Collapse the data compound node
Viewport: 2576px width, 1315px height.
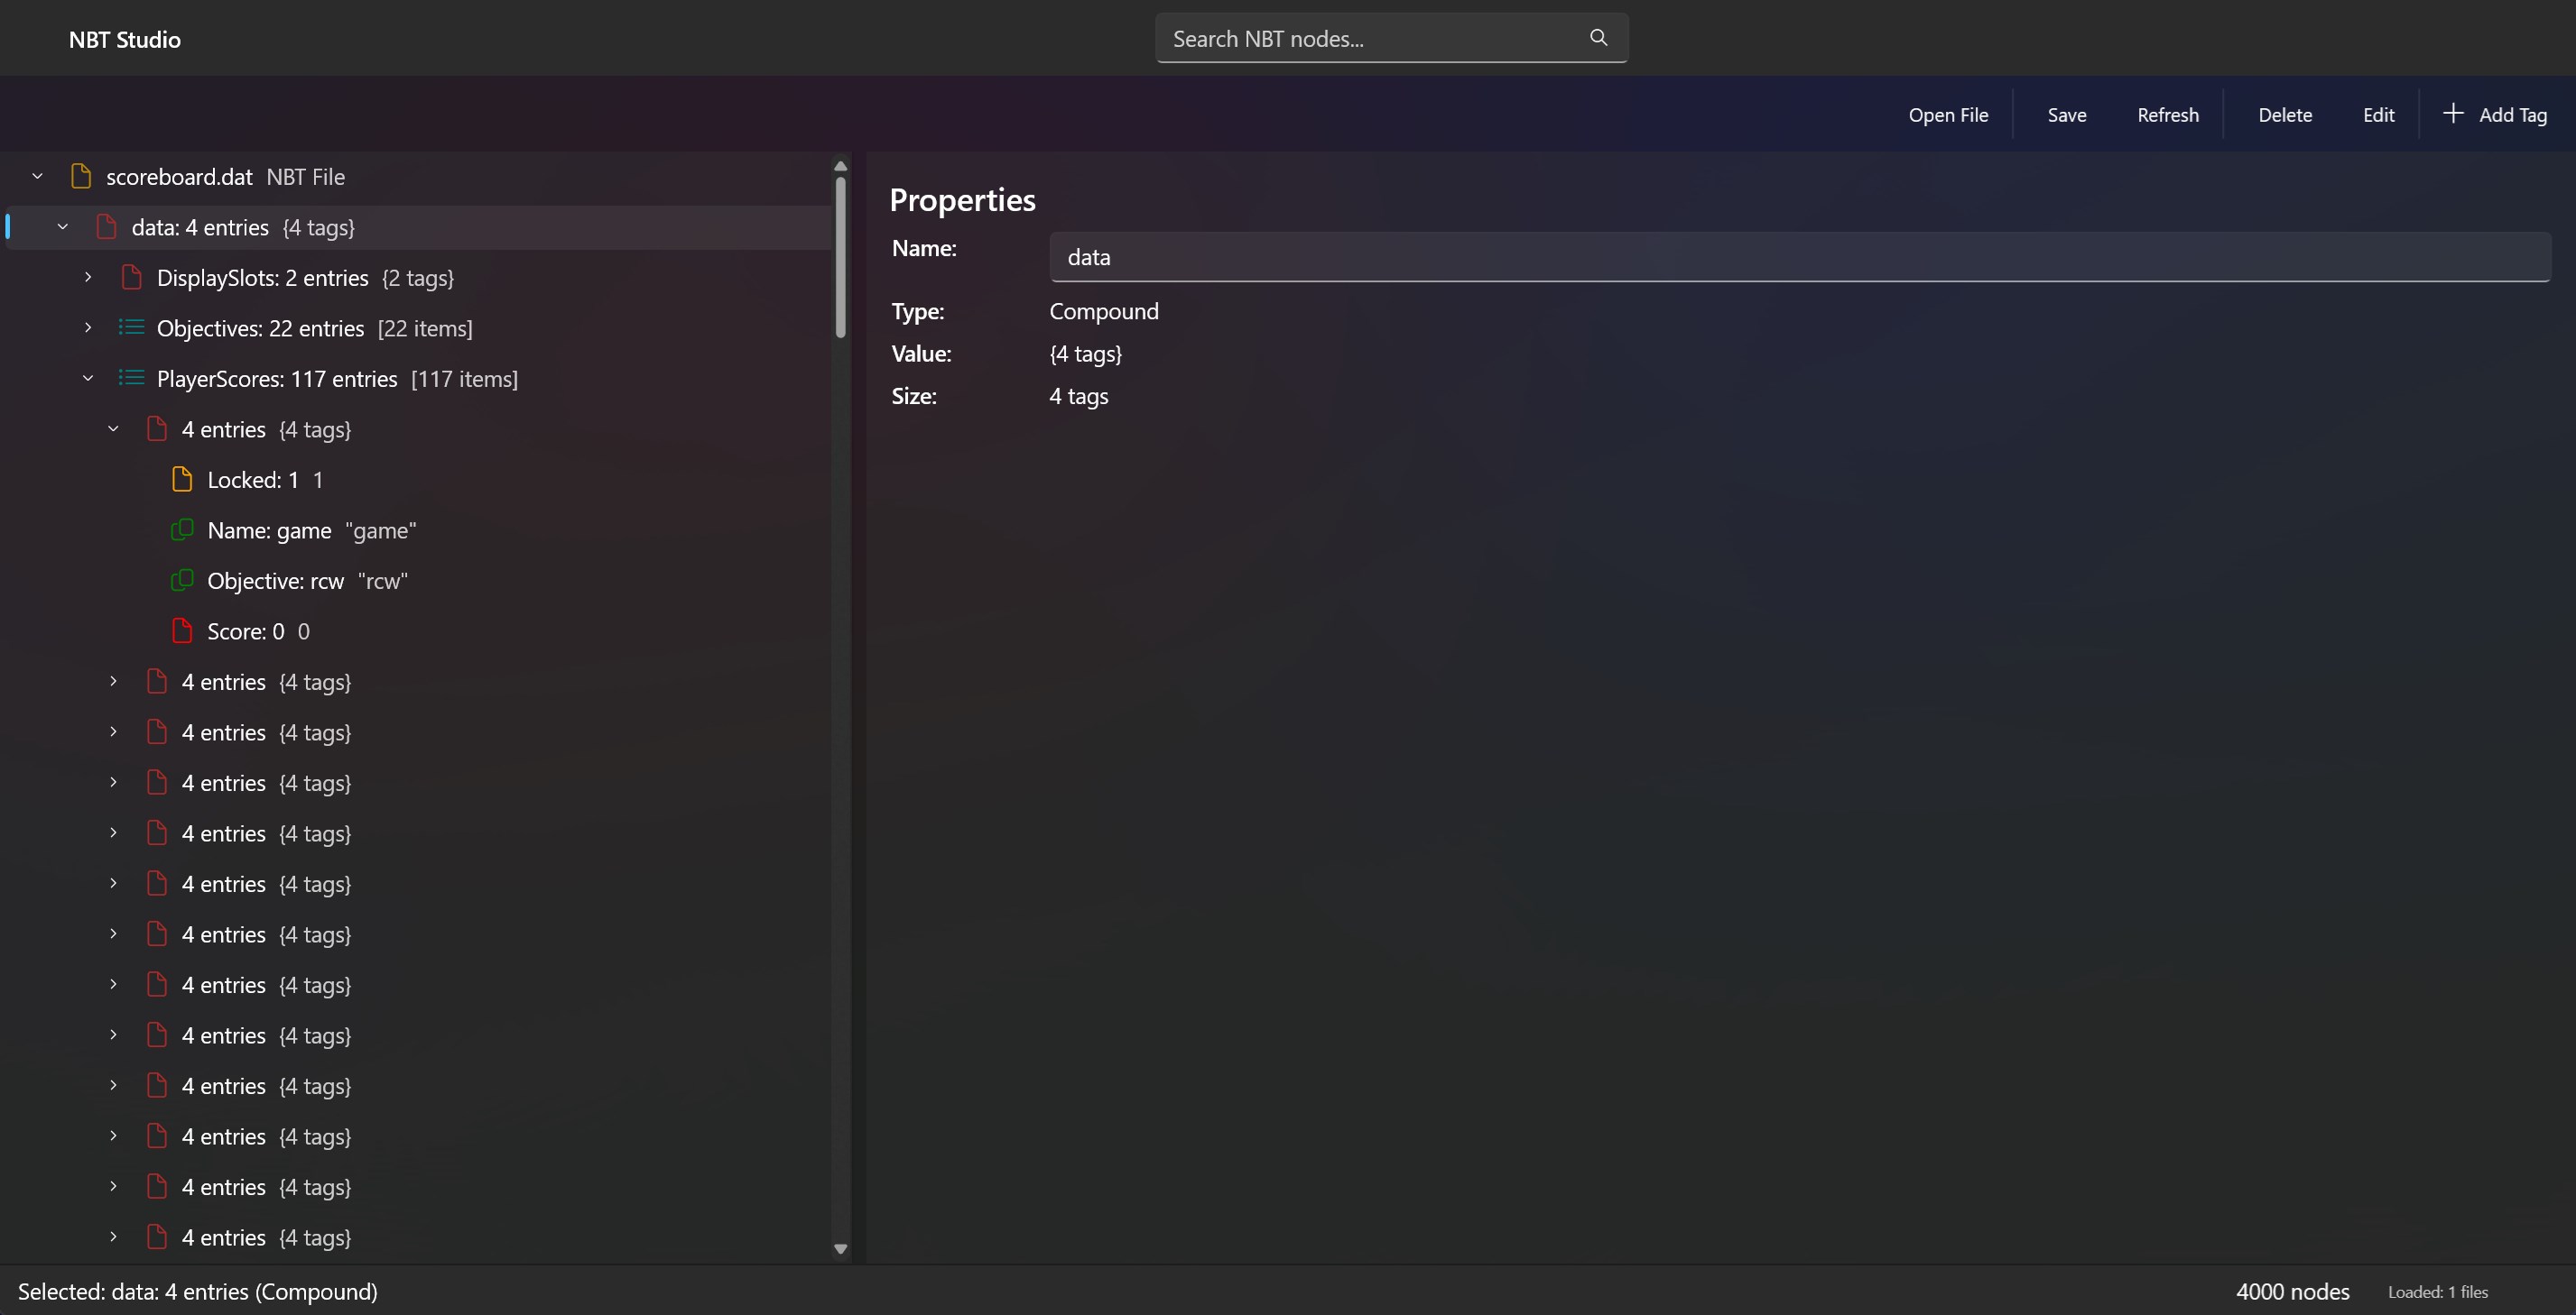point(63,226)
